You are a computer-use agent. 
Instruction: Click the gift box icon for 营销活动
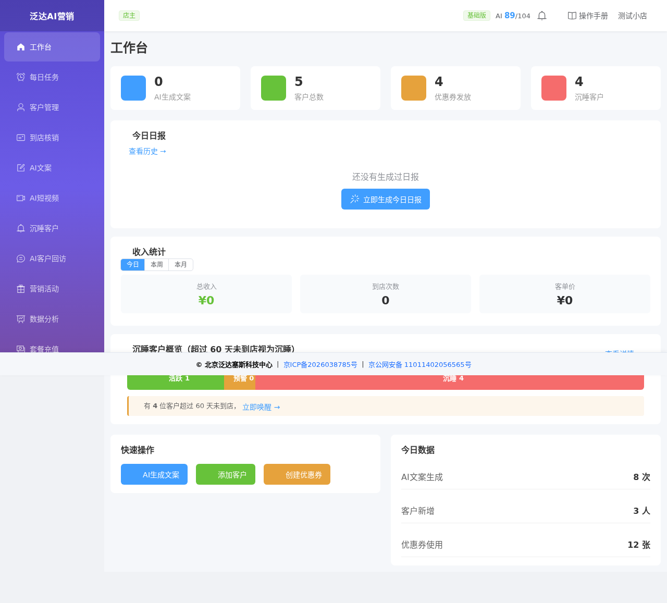pos(21,289)
